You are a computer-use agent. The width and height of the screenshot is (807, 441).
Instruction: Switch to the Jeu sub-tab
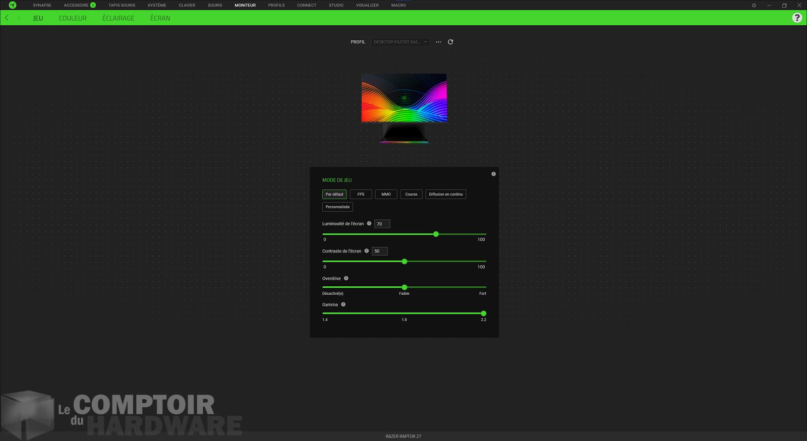(x=38, y=18)
